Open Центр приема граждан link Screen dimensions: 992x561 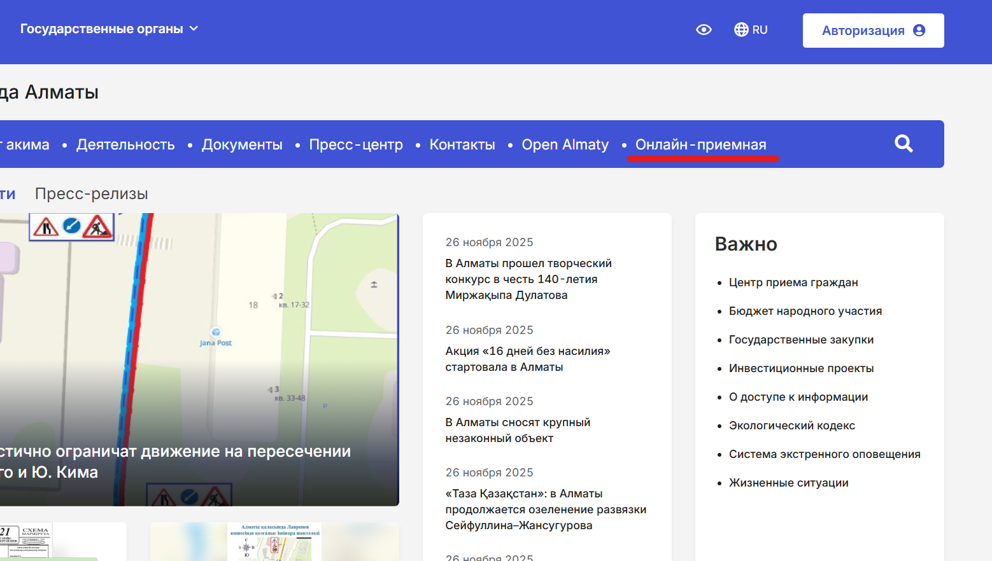(x=793, y=282)
